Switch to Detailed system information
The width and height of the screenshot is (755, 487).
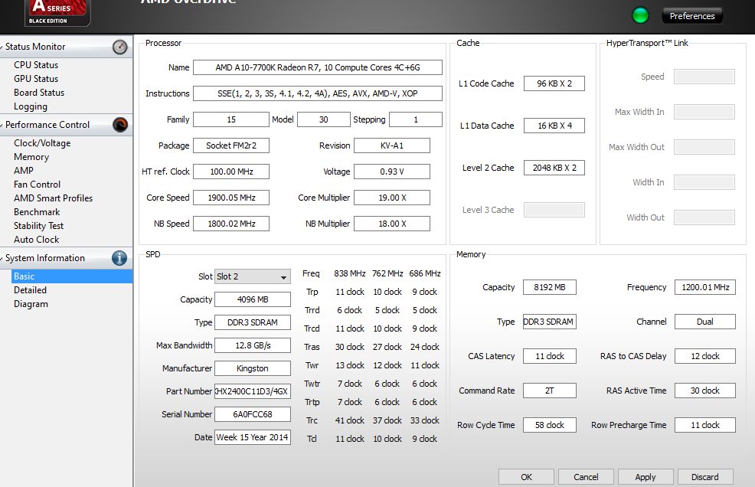point(30,290)
